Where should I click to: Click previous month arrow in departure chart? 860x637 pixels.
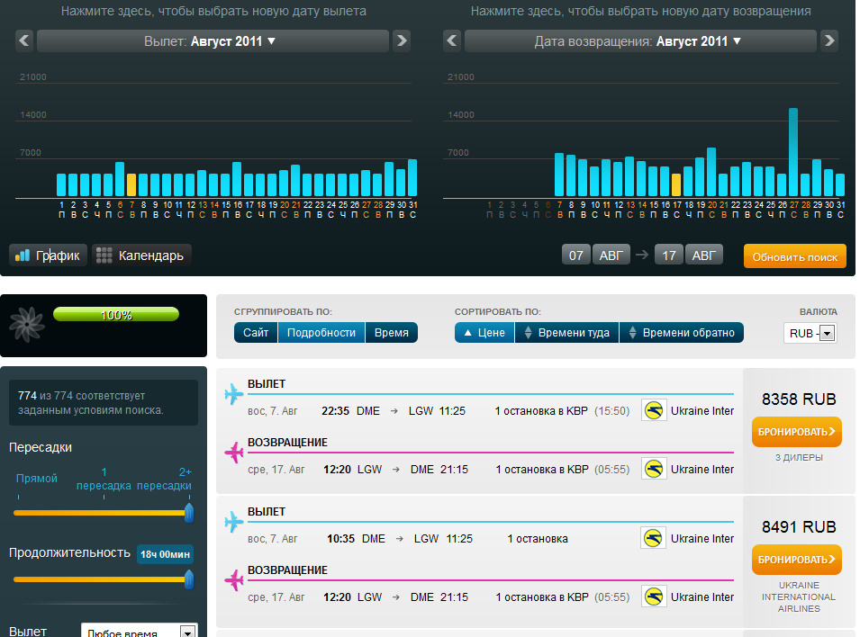24,40
